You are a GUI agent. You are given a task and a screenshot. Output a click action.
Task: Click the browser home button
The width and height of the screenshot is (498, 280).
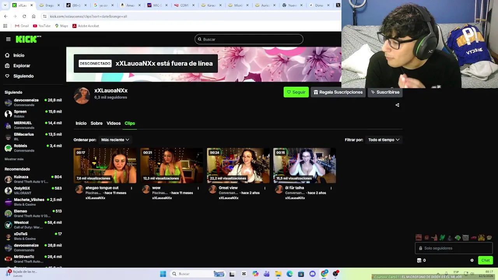pos(33,16)
